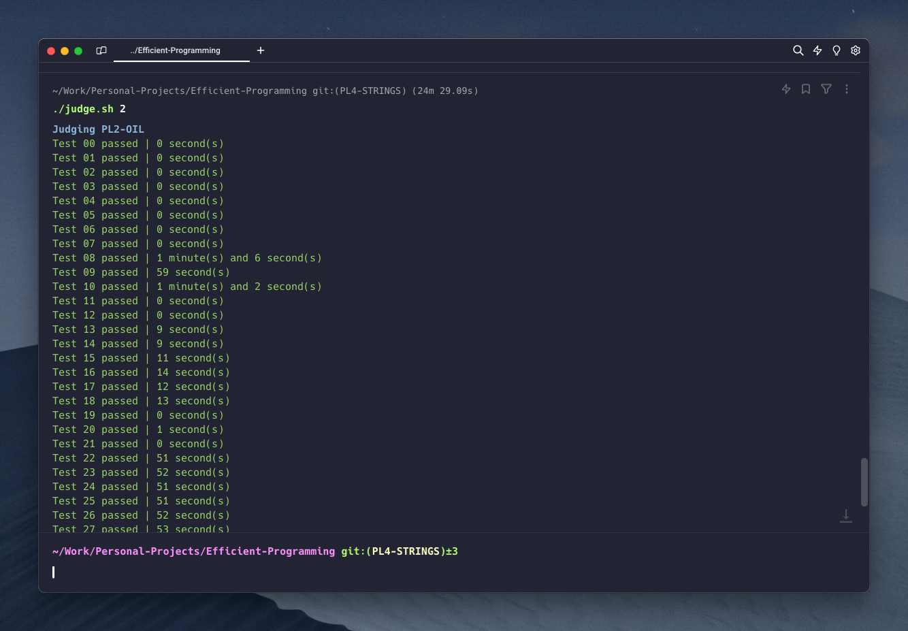Select the 'Judging PL2-OIL' heading line
The image size is (908, 631).
click(x=98, y=129)
